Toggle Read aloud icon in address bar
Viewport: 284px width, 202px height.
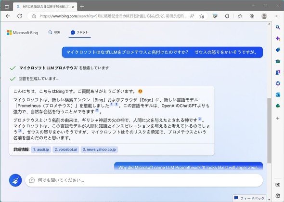click(192, 16)
